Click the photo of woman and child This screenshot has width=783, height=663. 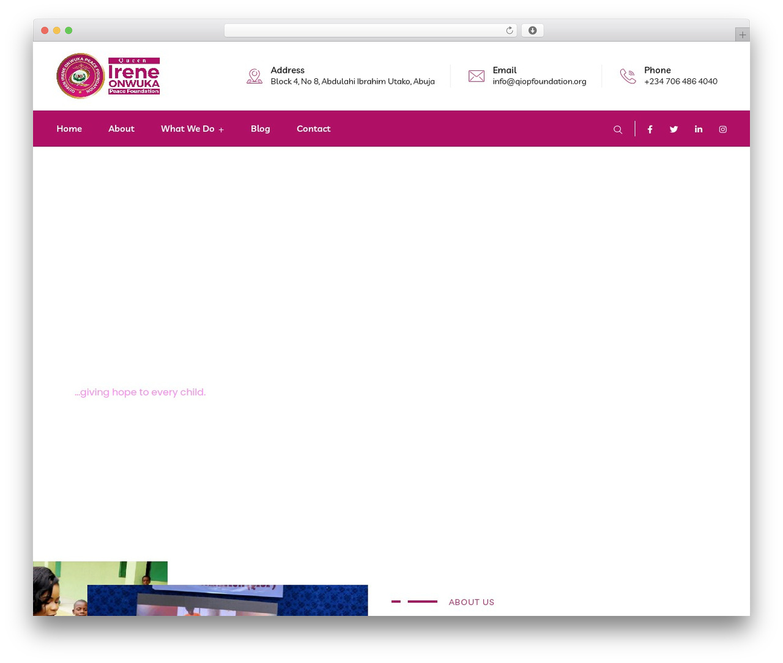tap(60, 588)
